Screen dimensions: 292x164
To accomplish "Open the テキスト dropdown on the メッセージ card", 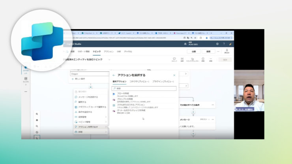I will (205, 119).
